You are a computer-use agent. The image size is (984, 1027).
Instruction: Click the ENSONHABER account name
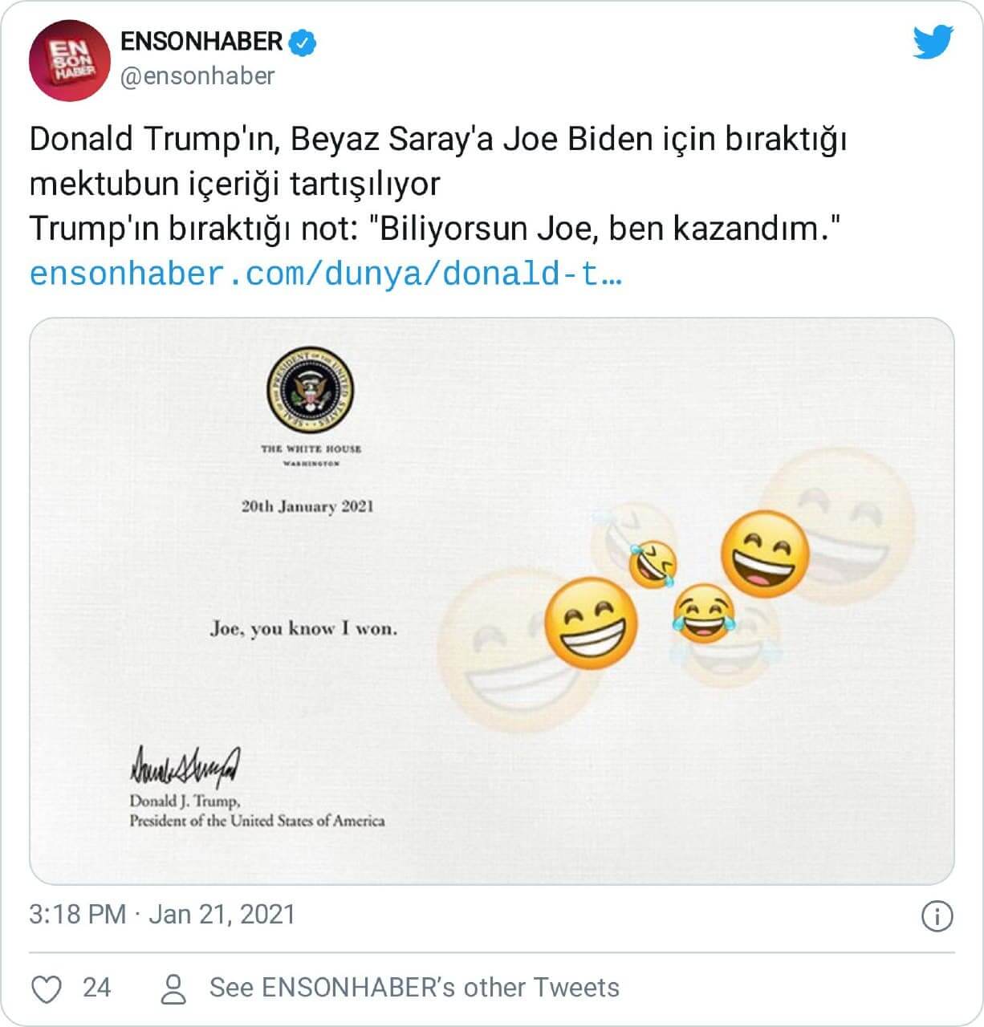pyautogui.click(x=201, y=42)
